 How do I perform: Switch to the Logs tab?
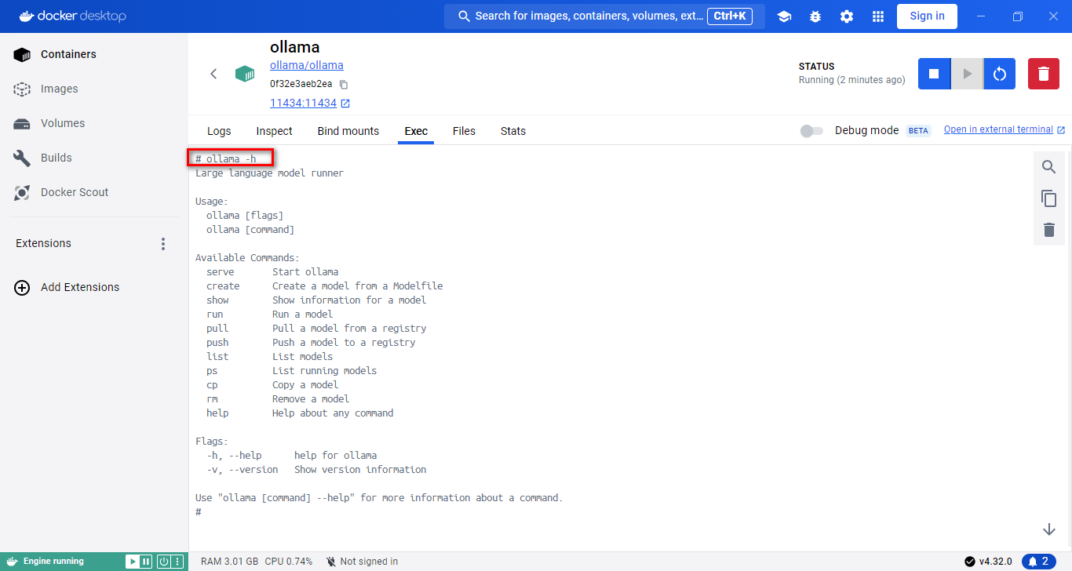click(x=219, y=131)
